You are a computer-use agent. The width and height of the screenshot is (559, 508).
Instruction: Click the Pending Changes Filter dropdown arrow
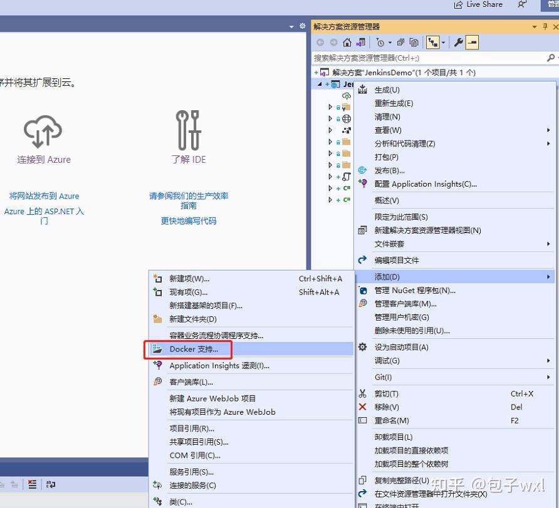[390, 43]
